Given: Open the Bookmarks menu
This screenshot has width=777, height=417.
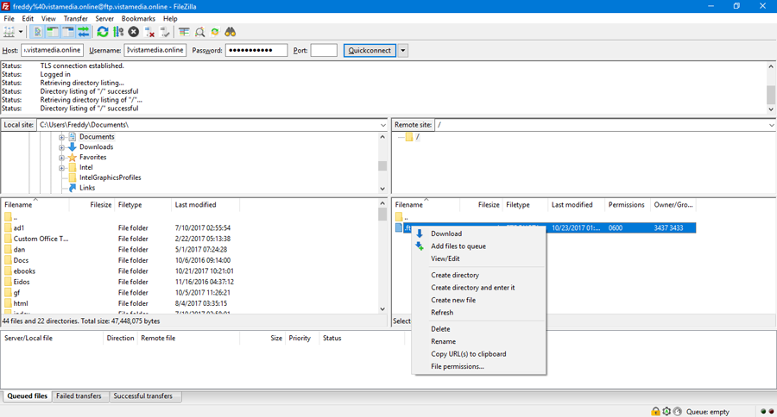Looking at the screenshot, I should (x=138, y=19).
